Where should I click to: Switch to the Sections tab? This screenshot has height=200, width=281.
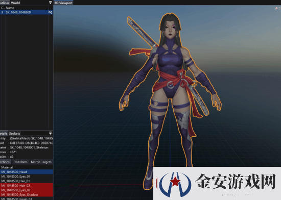point(5,162)
